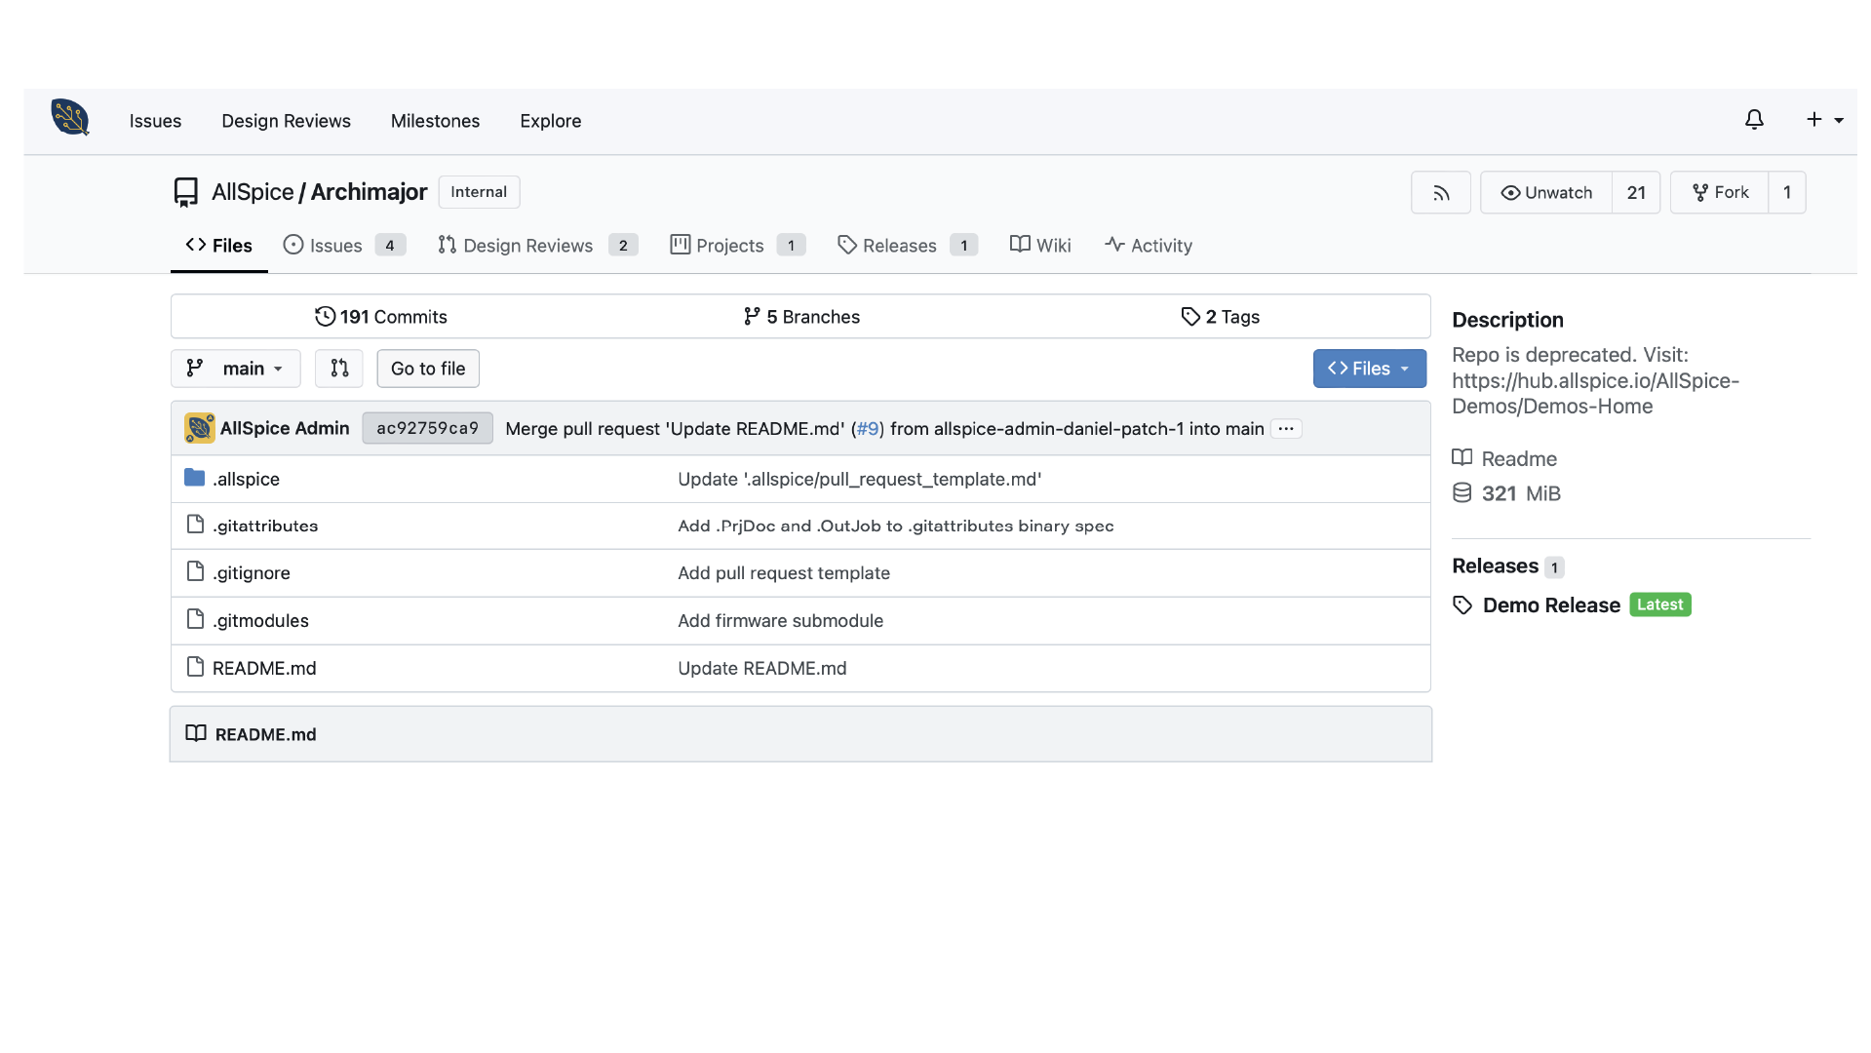This screenshot has width=1871, height=1053.
Task: Click the repository icon beside AllSpice
Action: (x=186, y=192)
